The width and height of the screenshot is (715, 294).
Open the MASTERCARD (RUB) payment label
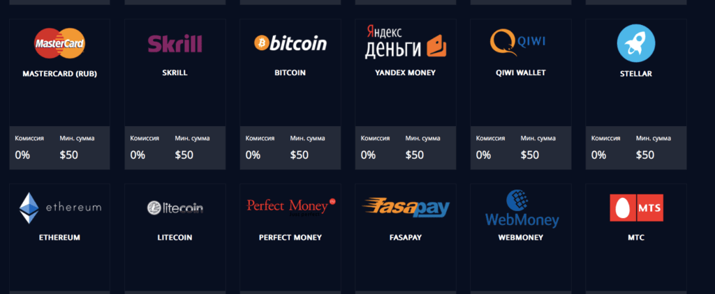59,72
